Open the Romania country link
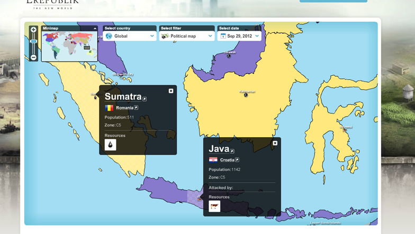Image resolution: width=415 pixels, height=234 pixels. (124, 108)
